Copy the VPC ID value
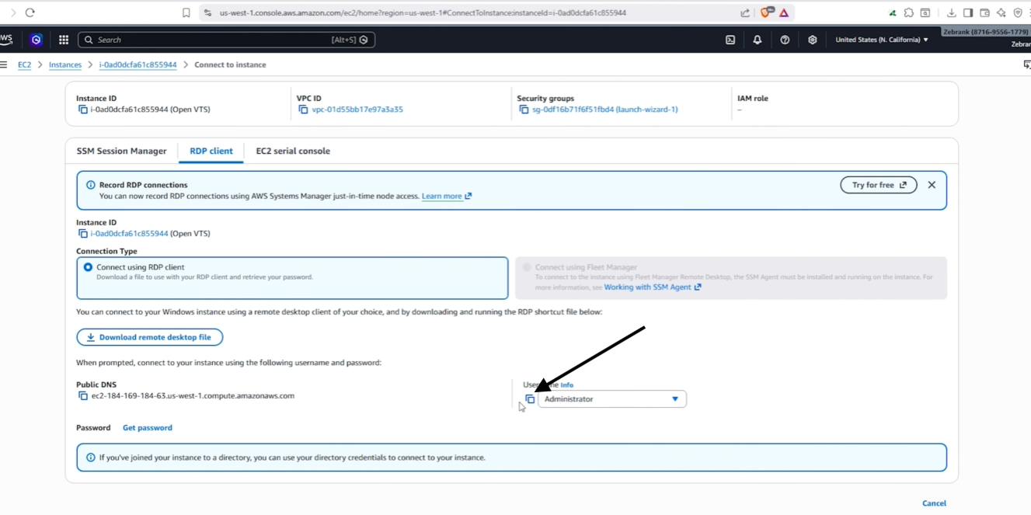Screen dimensions: 1031x515 tap(304, 110)
